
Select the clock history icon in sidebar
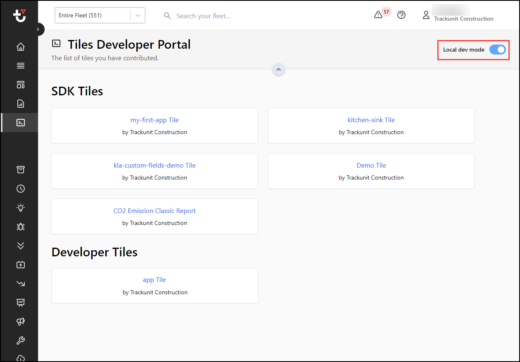click(x=20, y=189)
